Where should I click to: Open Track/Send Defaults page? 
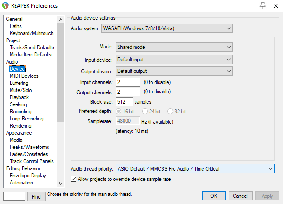pos(32,48)
